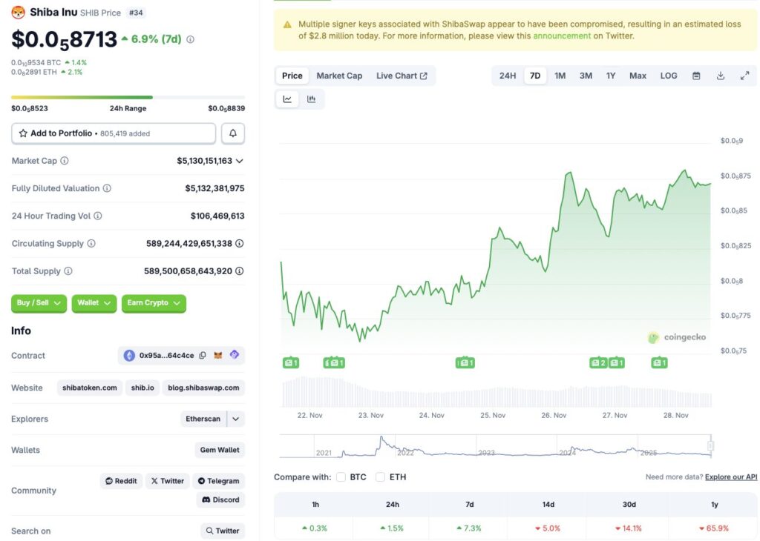Open the ShibaSwap announcement link

562,35
